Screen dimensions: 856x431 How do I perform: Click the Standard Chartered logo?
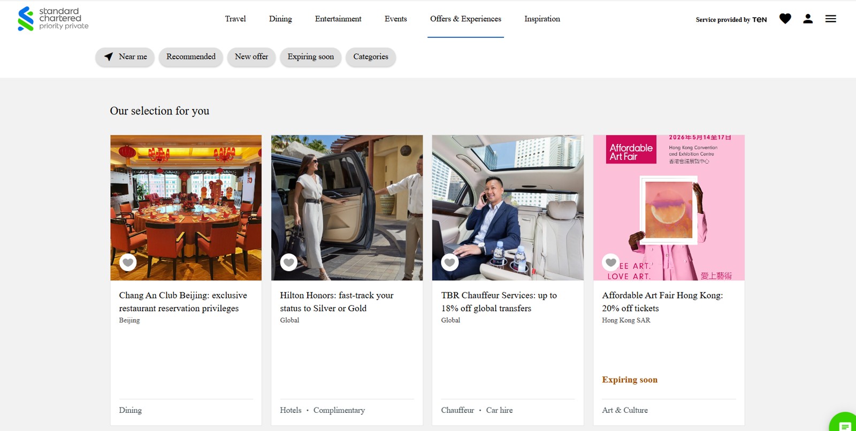[x=53, y=19]
